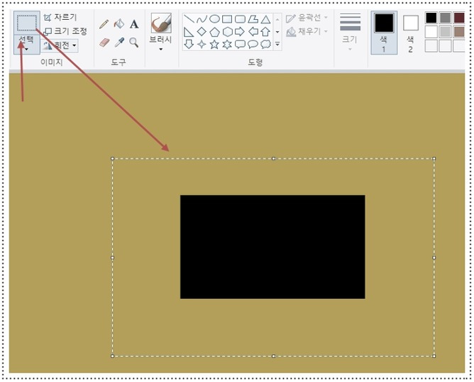Select the Polygon shape
Screen dimensions: 474x382
click(253, 19)
